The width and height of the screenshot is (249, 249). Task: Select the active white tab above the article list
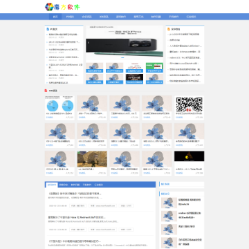pos(51,185)
